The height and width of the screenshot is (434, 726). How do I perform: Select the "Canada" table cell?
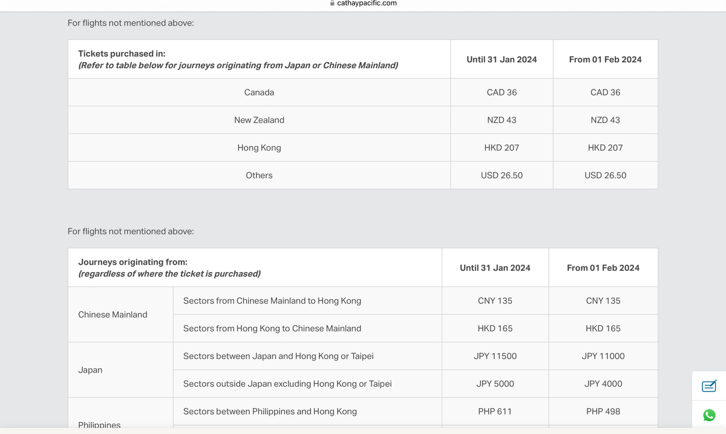click(x=259, y=92)
